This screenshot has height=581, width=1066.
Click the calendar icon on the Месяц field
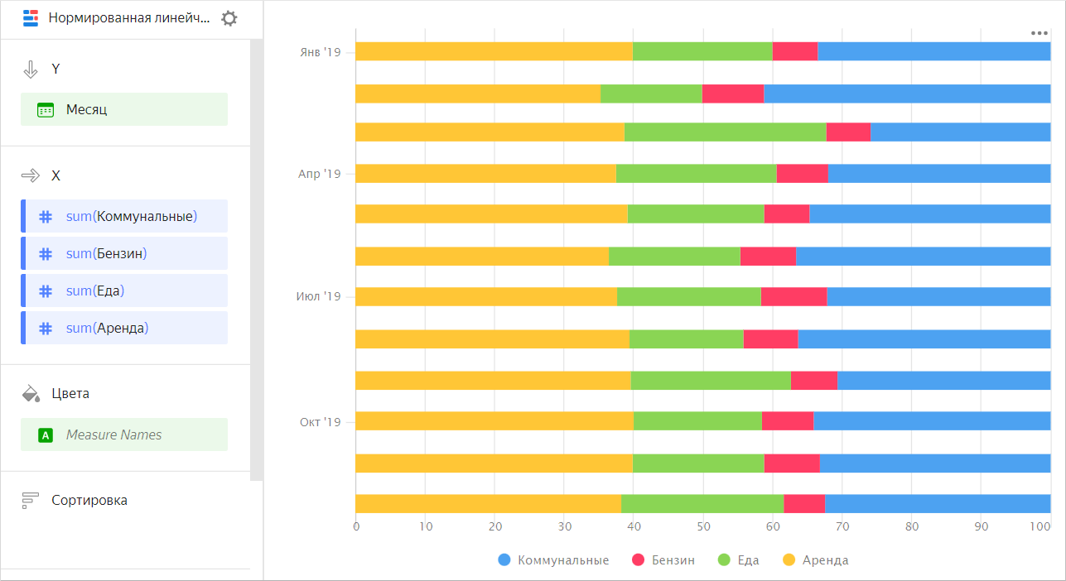44,108
